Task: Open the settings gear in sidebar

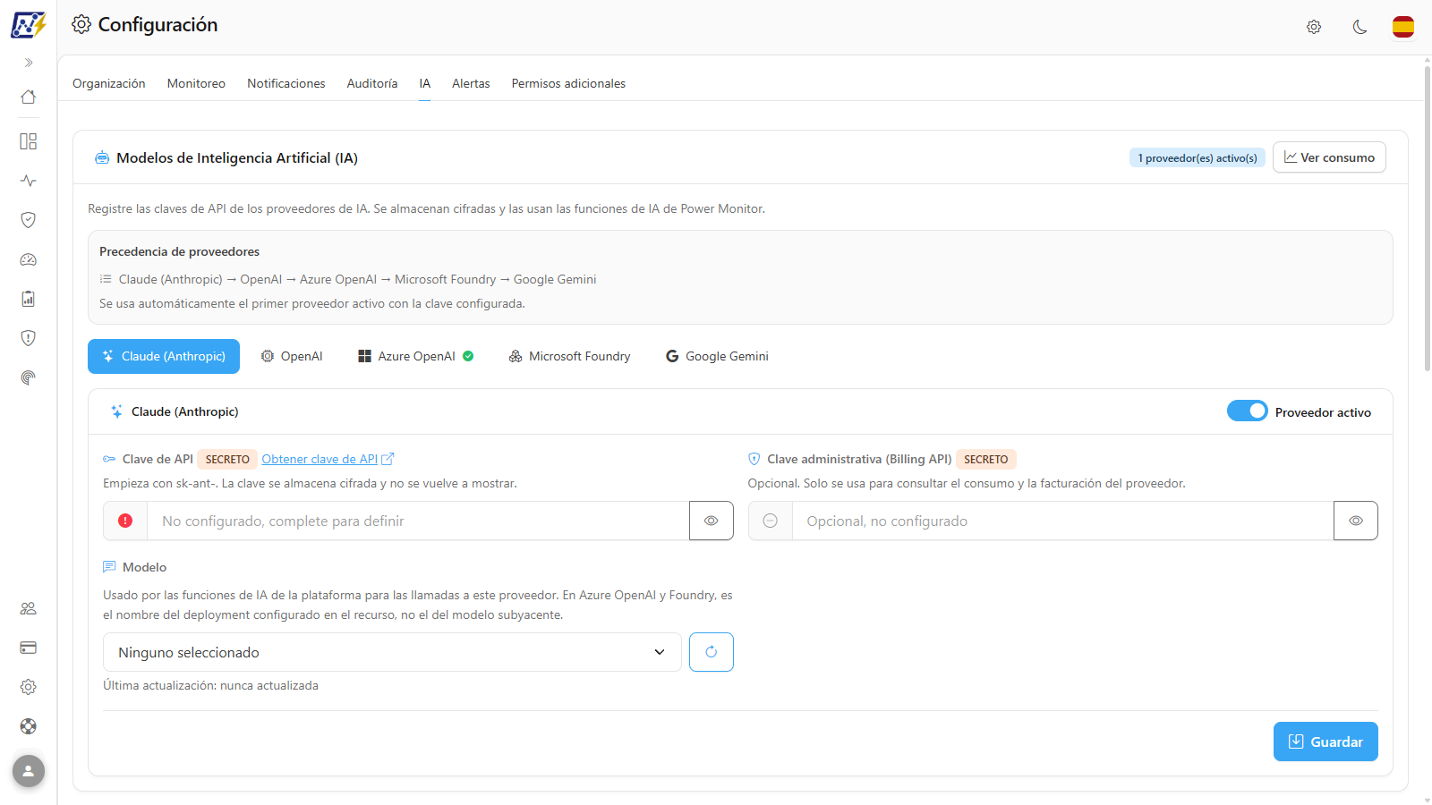Action: click(29, 687)
